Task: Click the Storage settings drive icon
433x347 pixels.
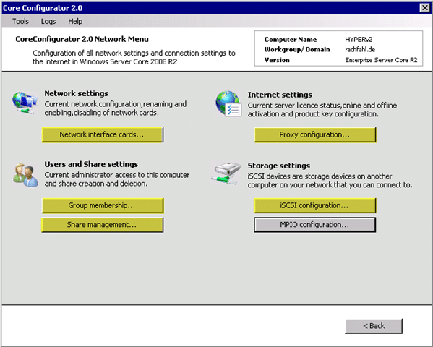Action: click(x=226, y=173)
